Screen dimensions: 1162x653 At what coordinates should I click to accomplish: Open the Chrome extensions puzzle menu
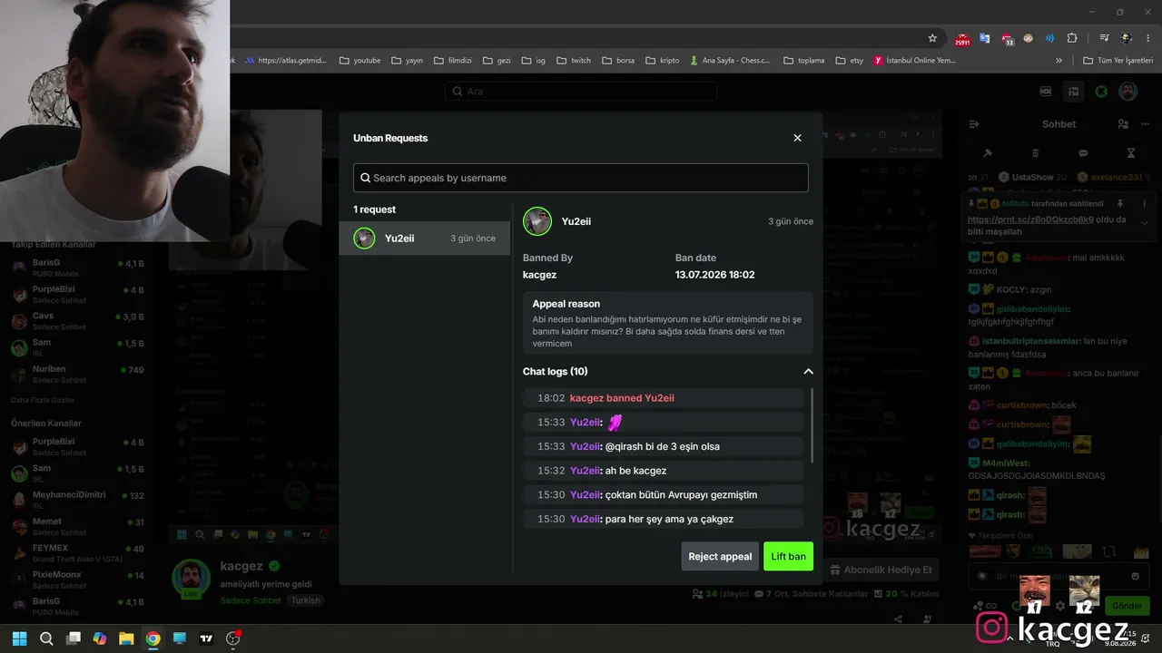pos(1072,38)
